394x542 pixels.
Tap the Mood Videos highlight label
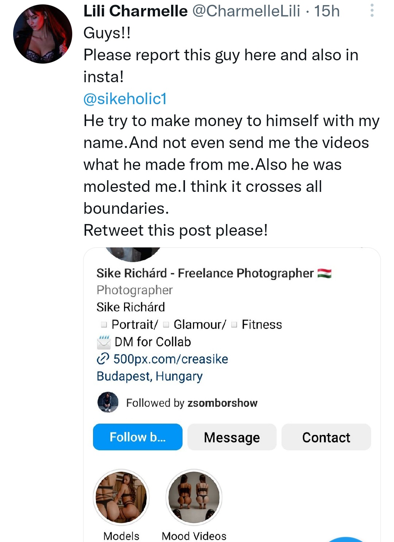pos(194,536)
